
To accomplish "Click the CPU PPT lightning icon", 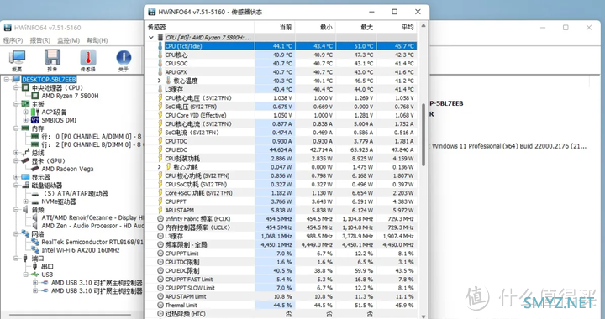I will [160, 201].
